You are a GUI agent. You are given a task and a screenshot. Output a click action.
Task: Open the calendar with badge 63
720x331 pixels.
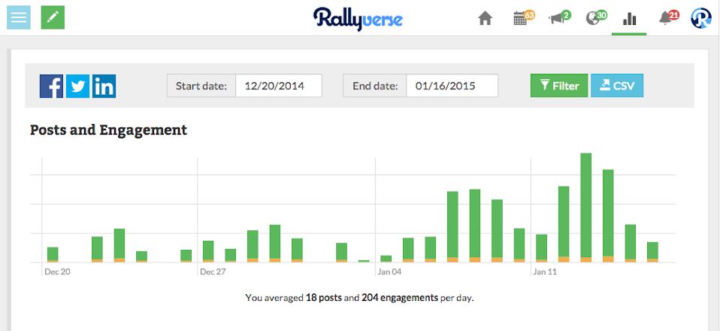[523, 18]
